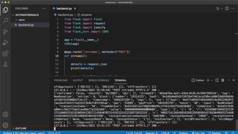Open feedback icon in status bar
238x134 pixels.
pyautogui.click(x=226, y=133)
